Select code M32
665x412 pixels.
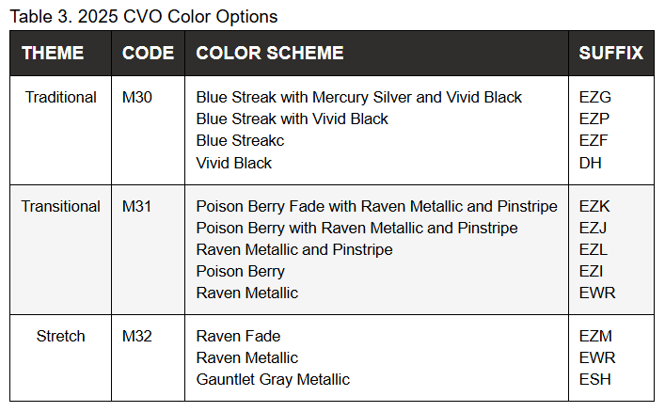(137, 336)
